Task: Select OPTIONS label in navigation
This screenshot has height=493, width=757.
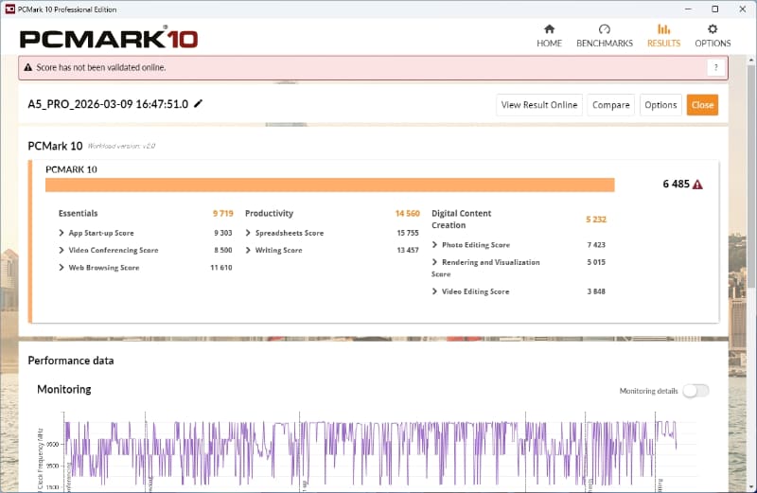Action: pyautogui.click(x=713, y=44)
